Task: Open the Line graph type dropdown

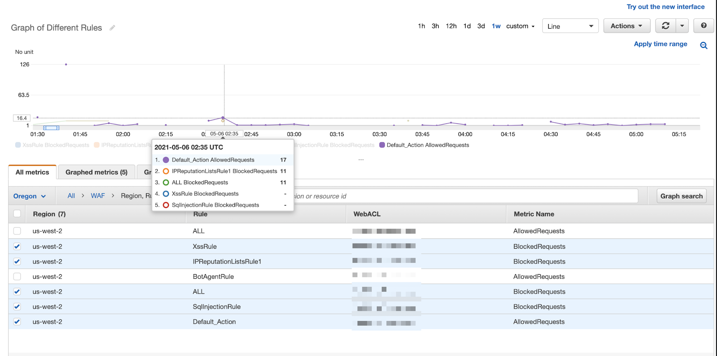Action: pos(570,26)
